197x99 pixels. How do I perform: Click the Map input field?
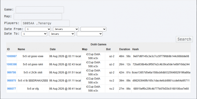pyautogui.click(x=38, y=17)
